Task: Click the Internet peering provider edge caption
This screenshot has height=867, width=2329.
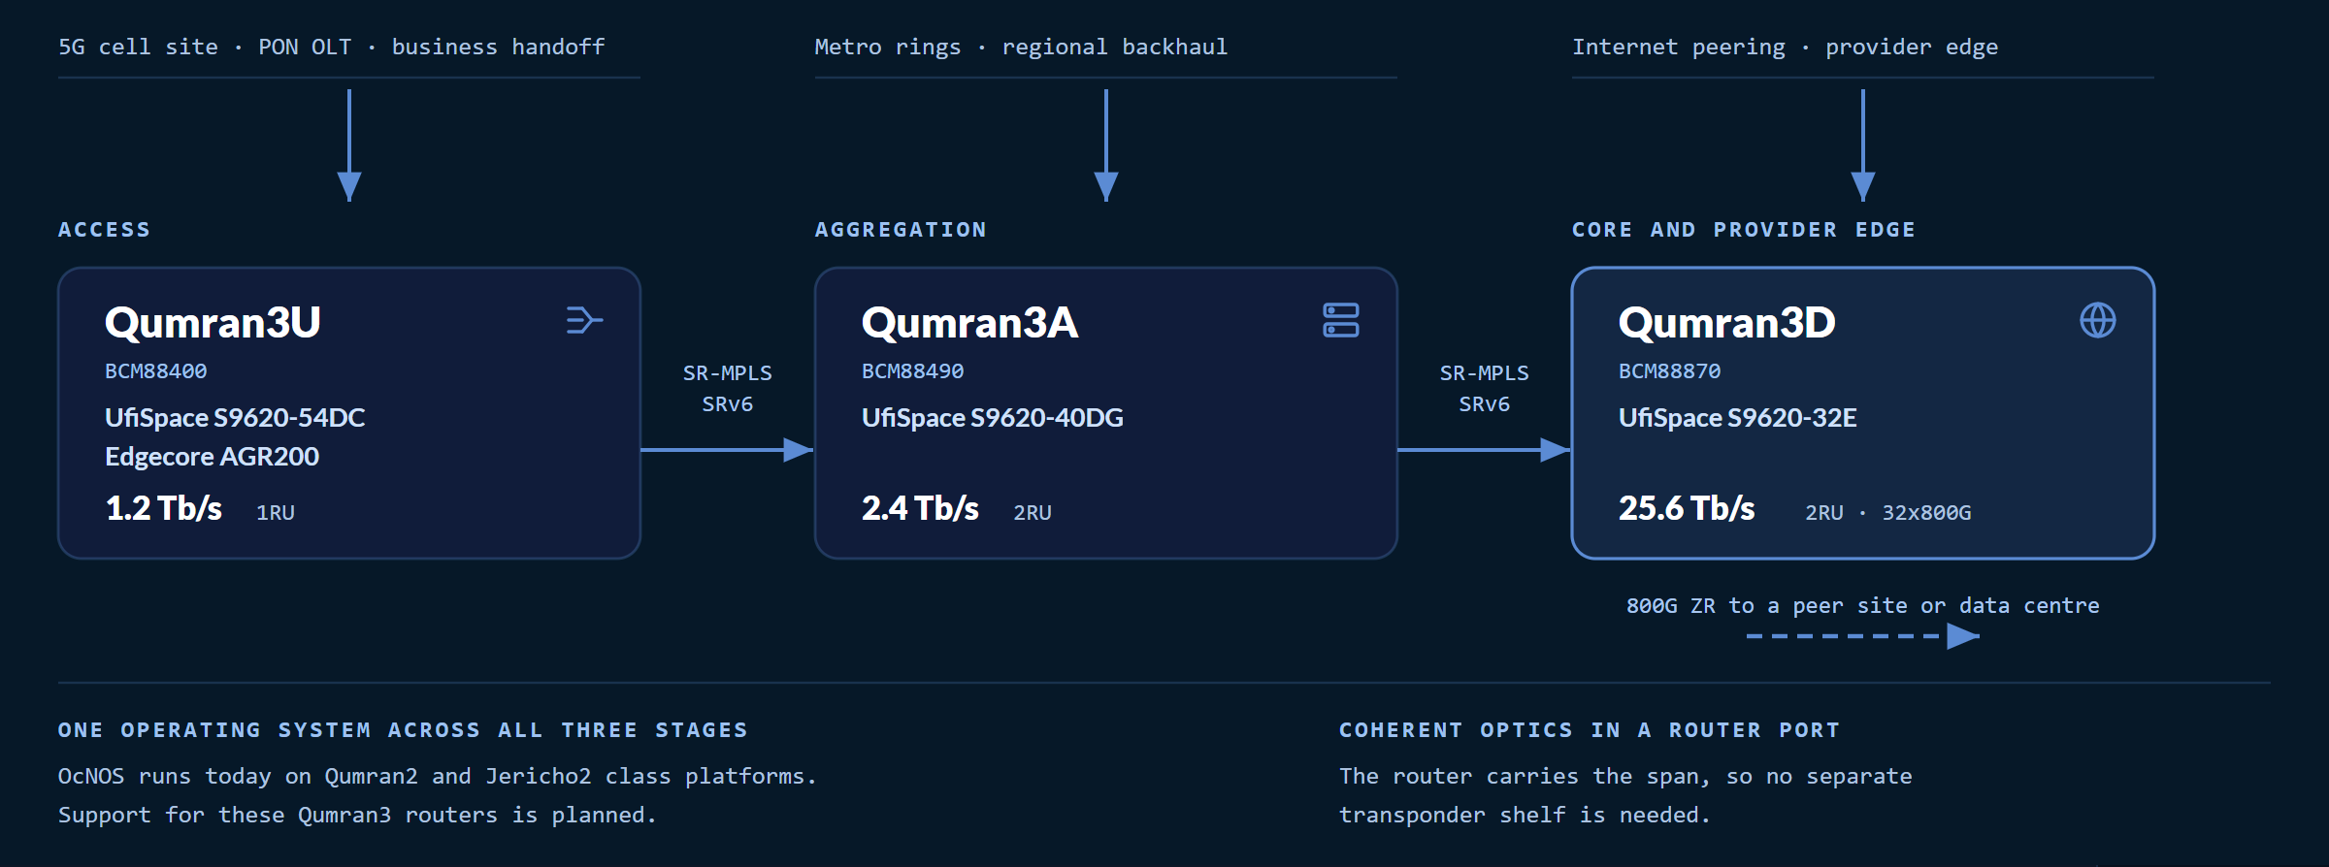Action: pyautogui.click(x=1785, y=48)
